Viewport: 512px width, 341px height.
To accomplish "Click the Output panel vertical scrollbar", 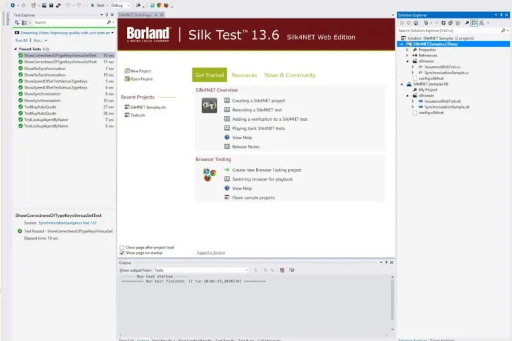I will 392,299.
